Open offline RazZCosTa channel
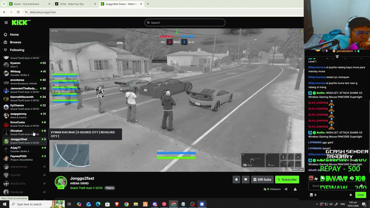The image size is (370, 208). 25,183
